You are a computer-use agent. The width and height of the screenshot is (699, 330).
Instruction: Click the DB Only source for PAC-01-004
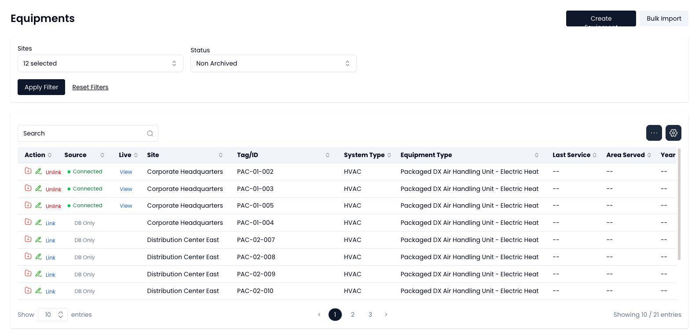pyautogui.click(x=84, y=223)
